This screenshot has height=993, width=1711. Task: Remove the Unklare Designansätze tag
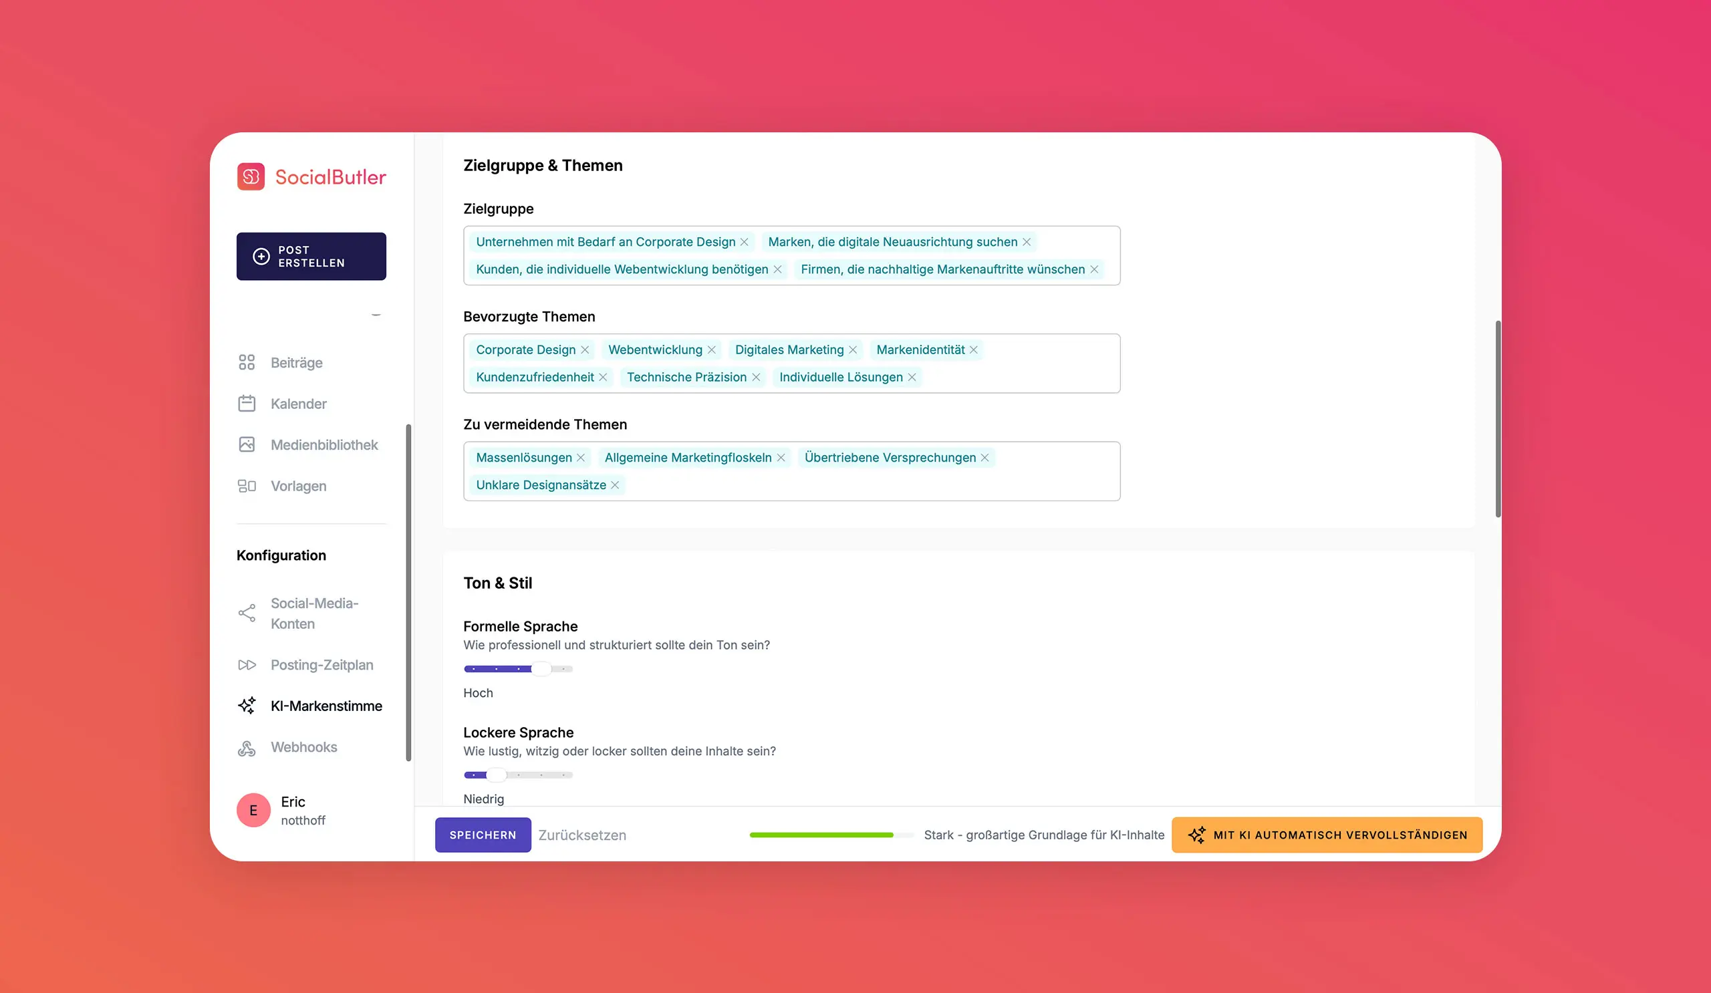[615, 485]
